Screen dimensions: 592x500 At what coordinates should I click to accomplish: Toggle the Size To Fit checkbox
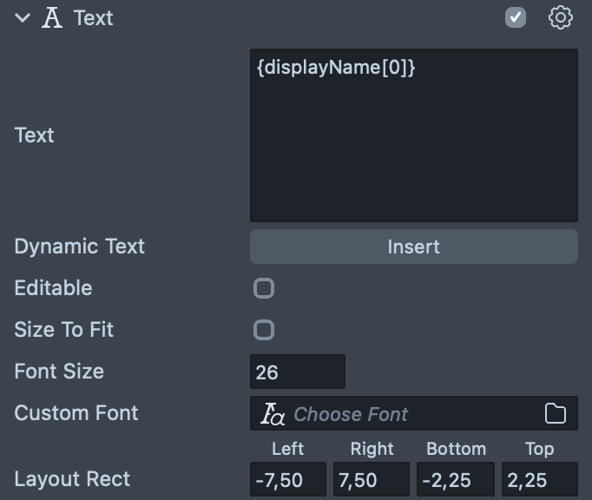(x=264, y=330)
